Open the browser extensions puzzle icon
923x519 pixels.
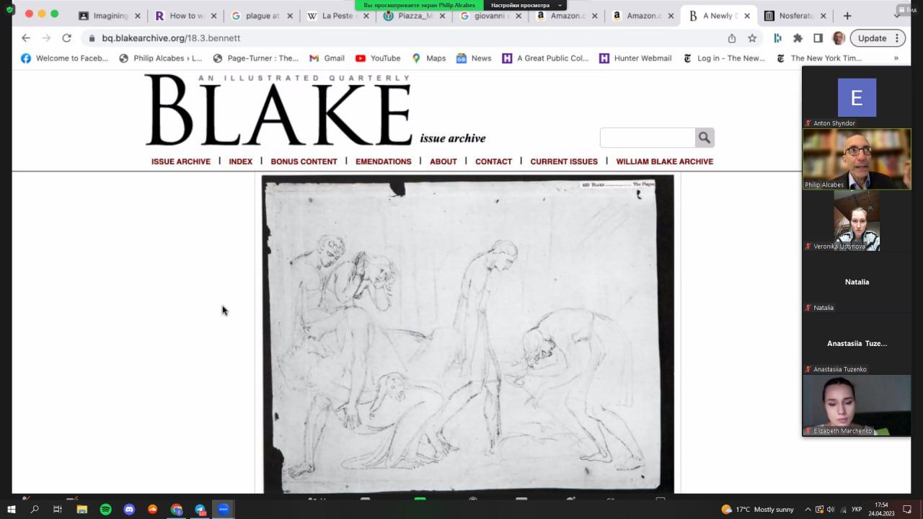798,38
